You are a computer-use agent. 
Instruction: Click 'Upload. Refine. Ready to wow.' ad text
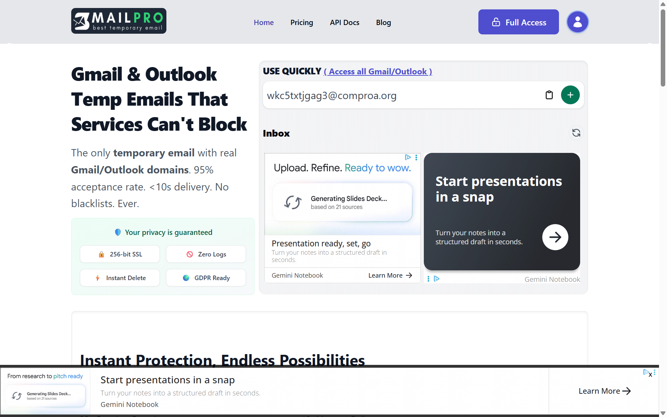[x=342, y=168]
